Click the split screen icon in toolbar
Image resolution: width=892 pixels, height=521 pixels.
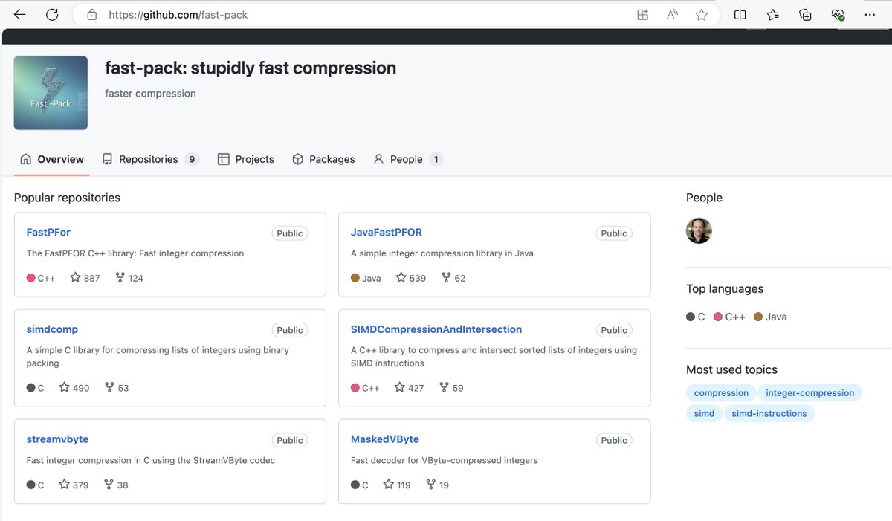pos(740,14)
